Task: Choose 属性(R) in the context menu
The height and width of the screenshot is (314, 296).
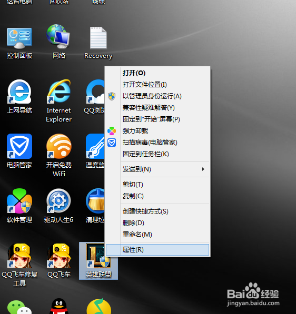Action: coord(157,250)
